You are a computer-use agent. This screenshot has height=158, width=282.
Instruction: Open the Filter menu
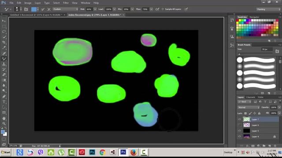pyautogui.click(x=66, y=3)
